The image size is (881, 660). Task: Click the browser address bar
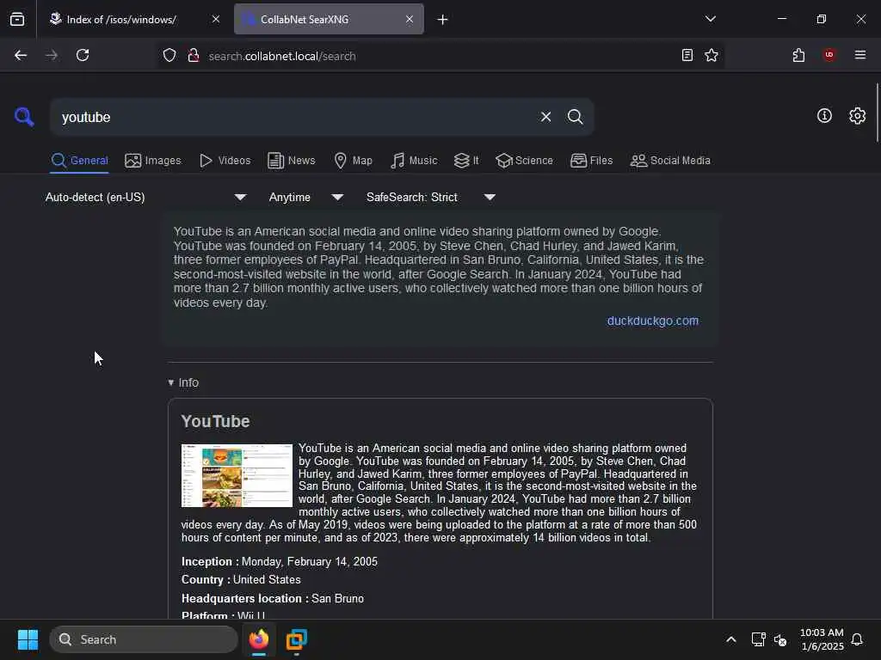(x=438, y=56)
